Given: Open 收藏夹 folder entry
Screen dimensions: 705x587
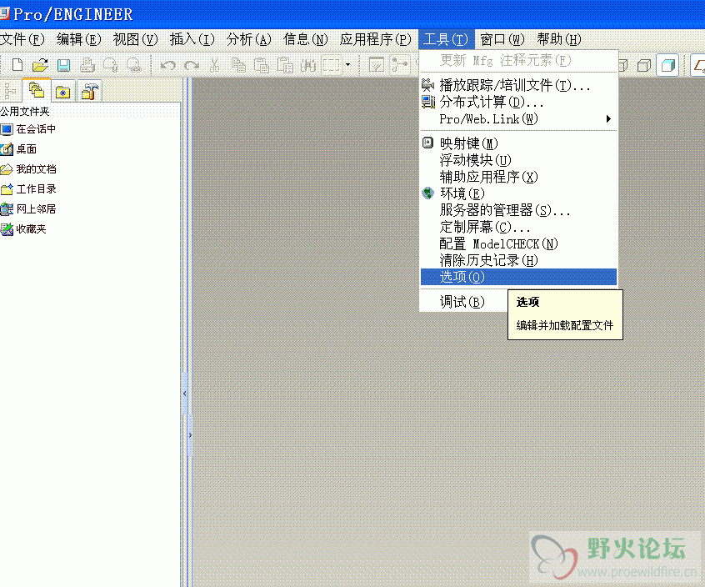Looking at the screenshot, I should 23,229.
